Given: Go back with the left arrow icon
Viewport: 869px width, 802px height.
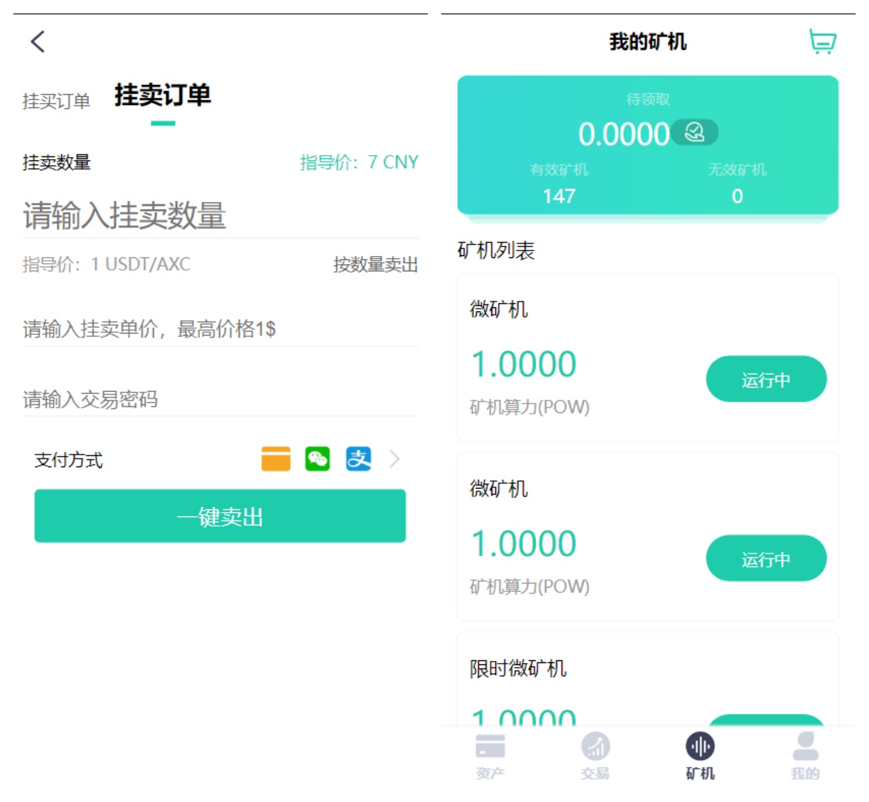Looking at the screenshot, I should 38,41.
